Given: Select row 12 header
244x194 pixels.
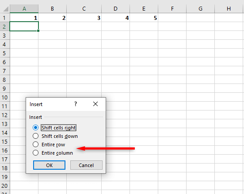Looking at the screenshot, I should 5,115.
